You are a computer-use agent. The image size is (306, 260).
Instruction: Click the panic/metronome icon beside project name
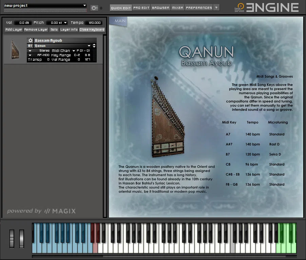click(x=94, y=8)
